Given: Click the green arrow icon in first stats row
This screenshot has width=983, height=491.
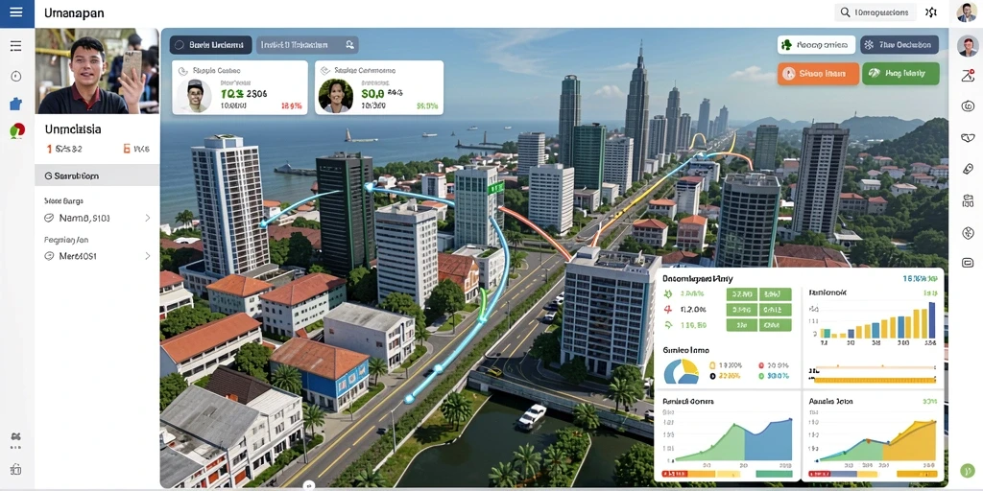Looking at the screenshot, I should (668, 293).
